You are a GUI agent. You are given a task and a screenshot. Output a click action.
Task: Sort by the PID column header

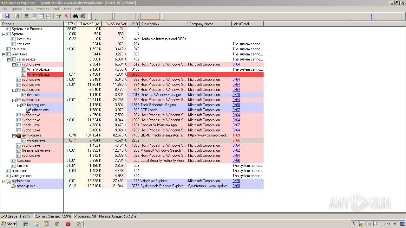point(134,24)
